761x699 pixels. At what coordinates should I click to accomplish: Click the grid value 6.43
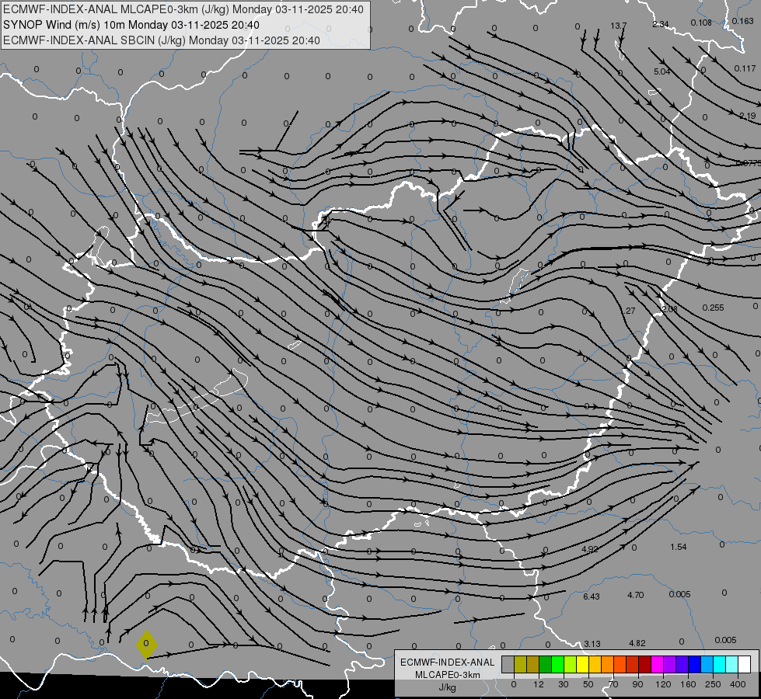click(x=591, y=596)
